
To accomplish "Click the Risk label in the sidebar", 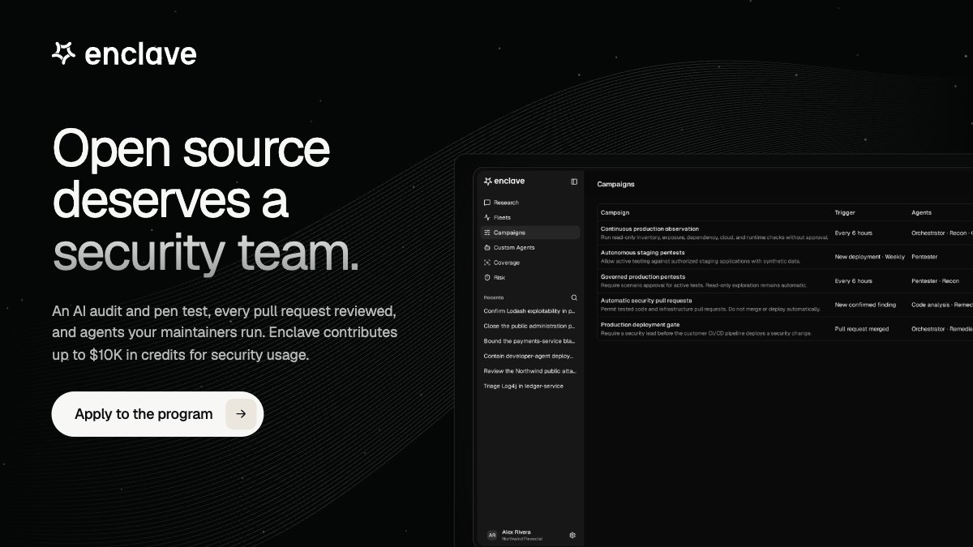I will pyautogui.click(x=499, y=277).
